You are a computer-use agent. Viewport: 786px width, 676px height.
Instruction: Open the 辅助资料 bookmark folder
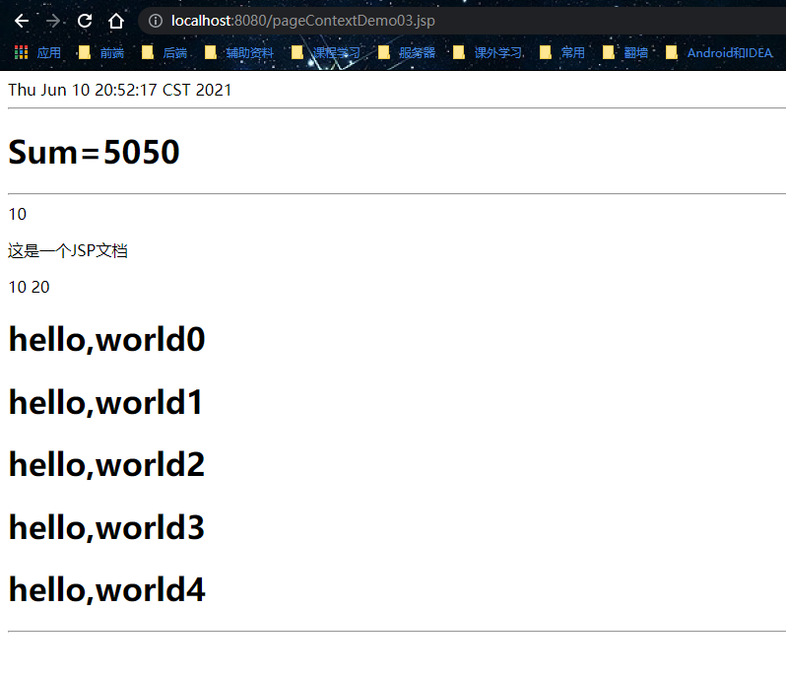coord(239,52)
